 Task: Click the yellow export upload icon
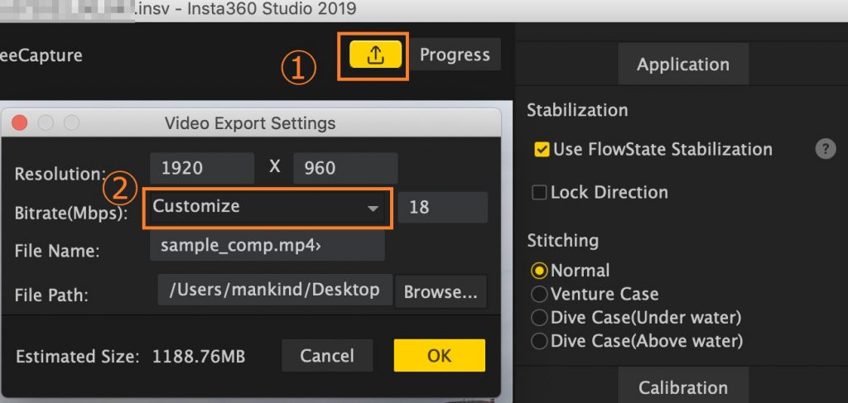[375, 54]
